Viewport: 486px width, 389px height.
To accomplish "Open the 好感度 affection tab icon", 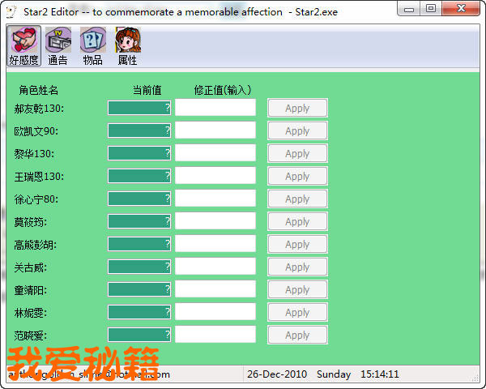I will coord(23,45).
